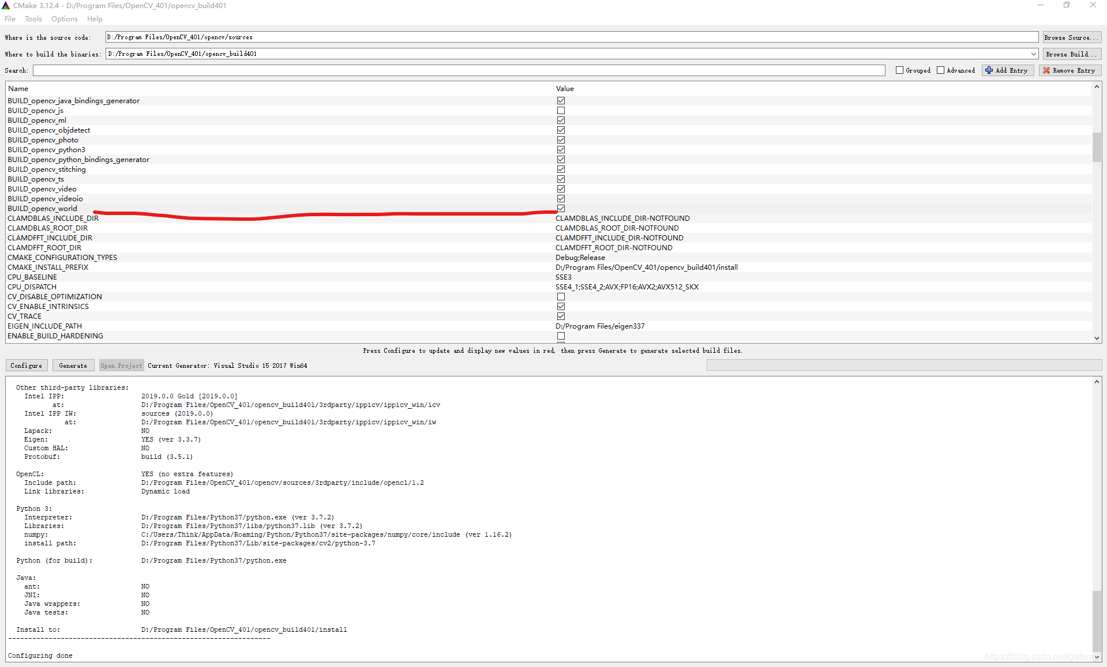Click output log scroll up arrow
This screenshot has height=667, width=1107.
point(1097,382)
